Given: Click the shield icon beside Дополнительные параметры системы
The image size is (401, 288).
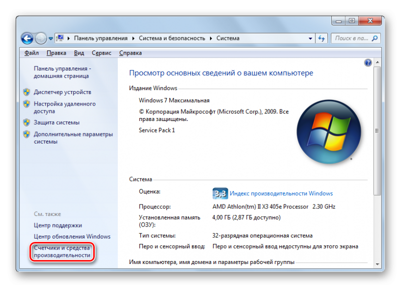Looking at the screenshot, I should pos(27,134).
